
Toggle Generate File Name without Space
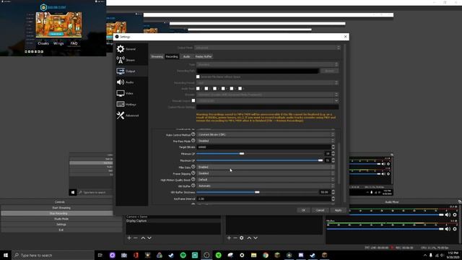pyautogui.click(x=198, y=77)
